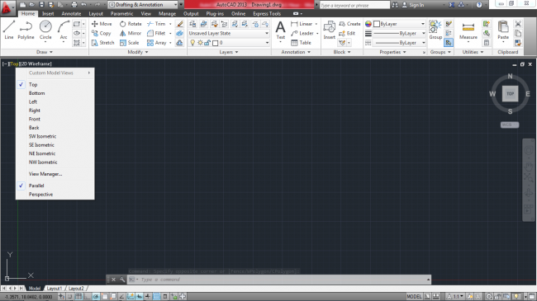Expand Custom Model Views submenu
This screenshot has width=537, height=301.
[55, 73]
